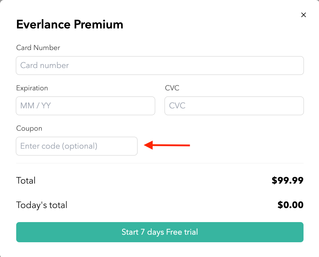
Task: Select the $99.99 total price
Action: point(287,180)
